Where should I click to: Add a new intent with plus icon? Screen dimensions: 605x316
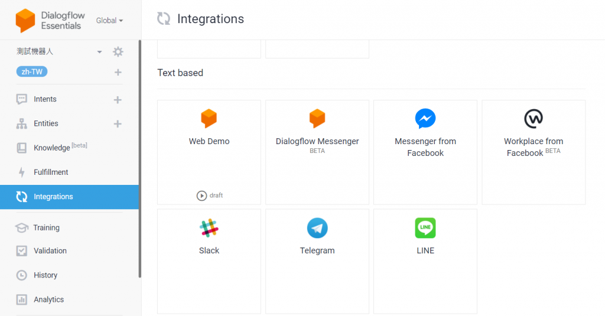[x=118, y=100]
